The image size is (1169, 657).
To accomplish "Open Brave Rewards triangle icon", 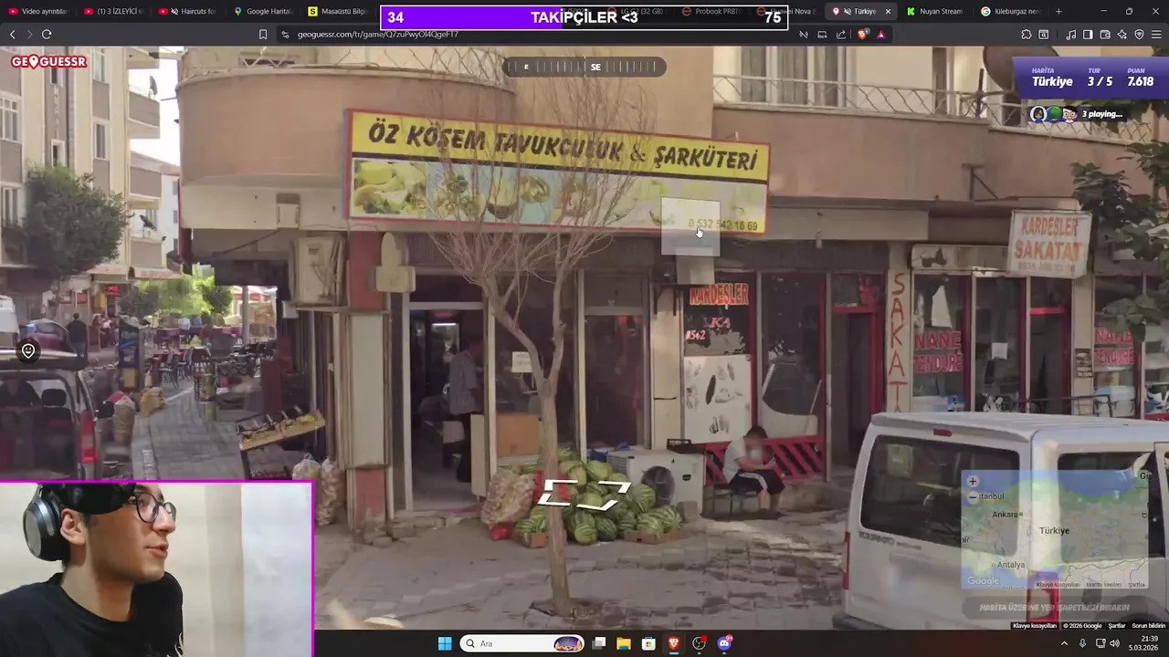I will tap(881, 34).
